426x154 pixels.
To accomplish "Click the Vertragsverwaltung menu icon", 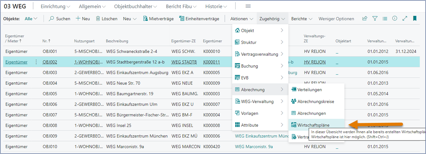I will [x=237, y=54].
